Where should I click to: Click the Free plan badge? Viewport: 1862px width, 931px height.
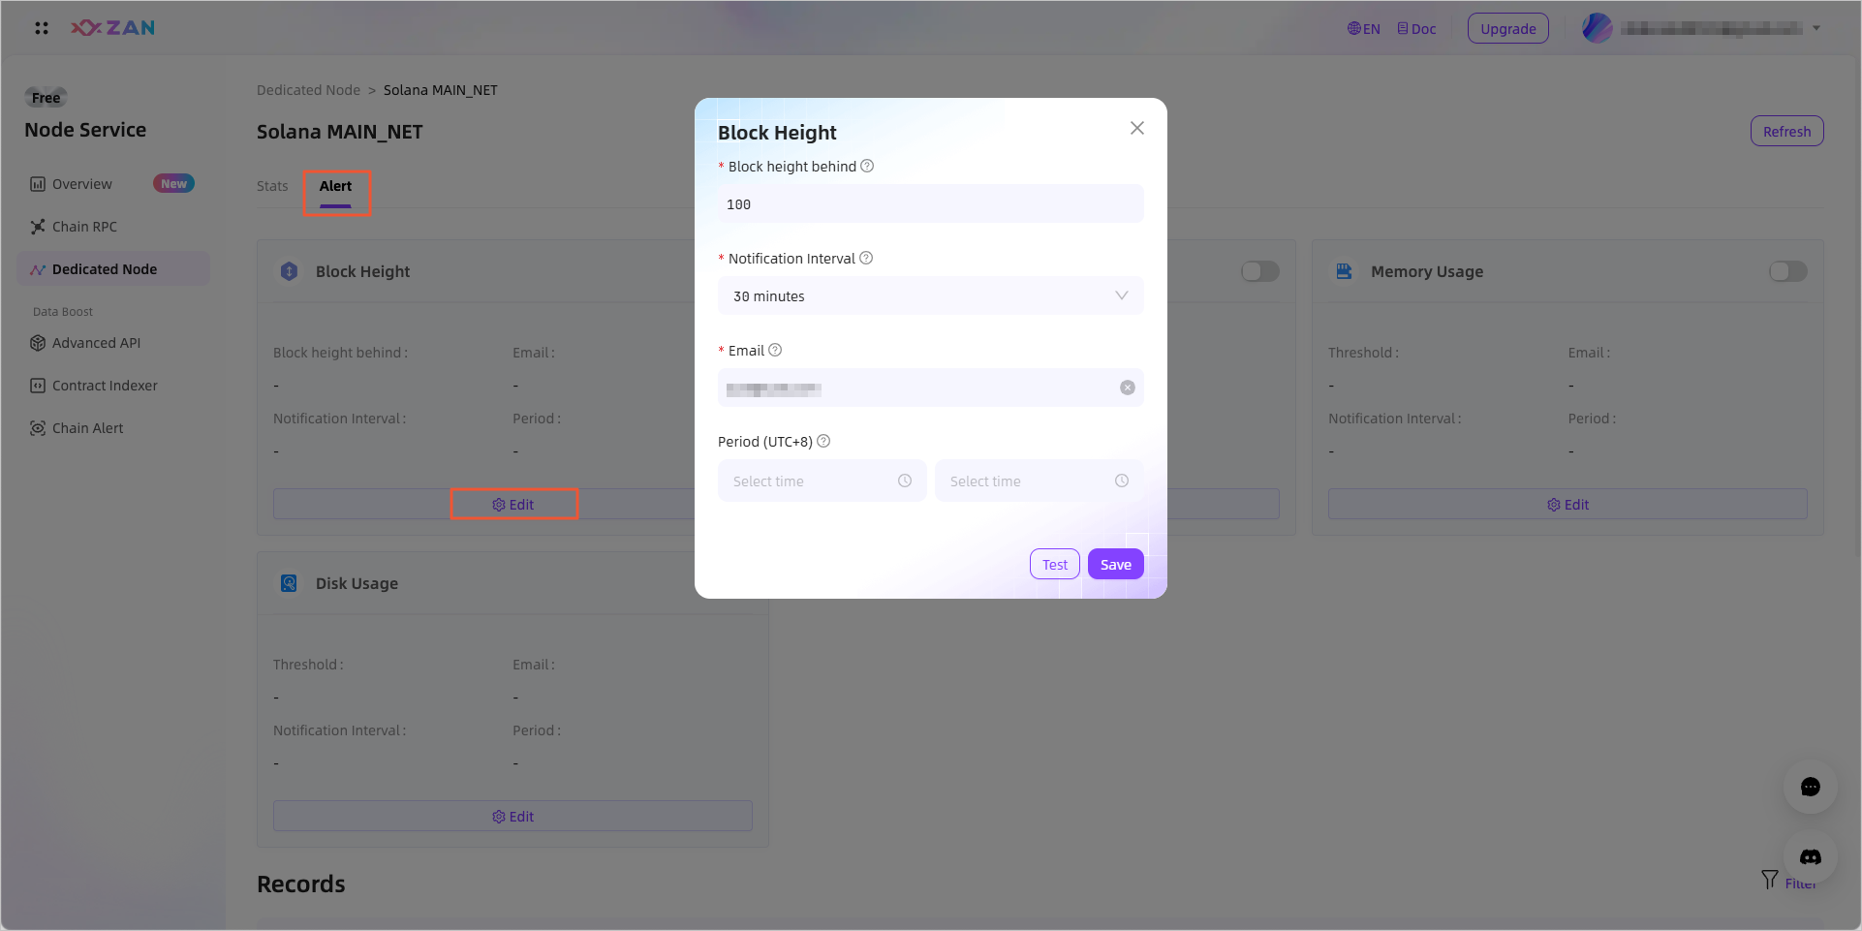pyautogui.click(x=46, y=97)
